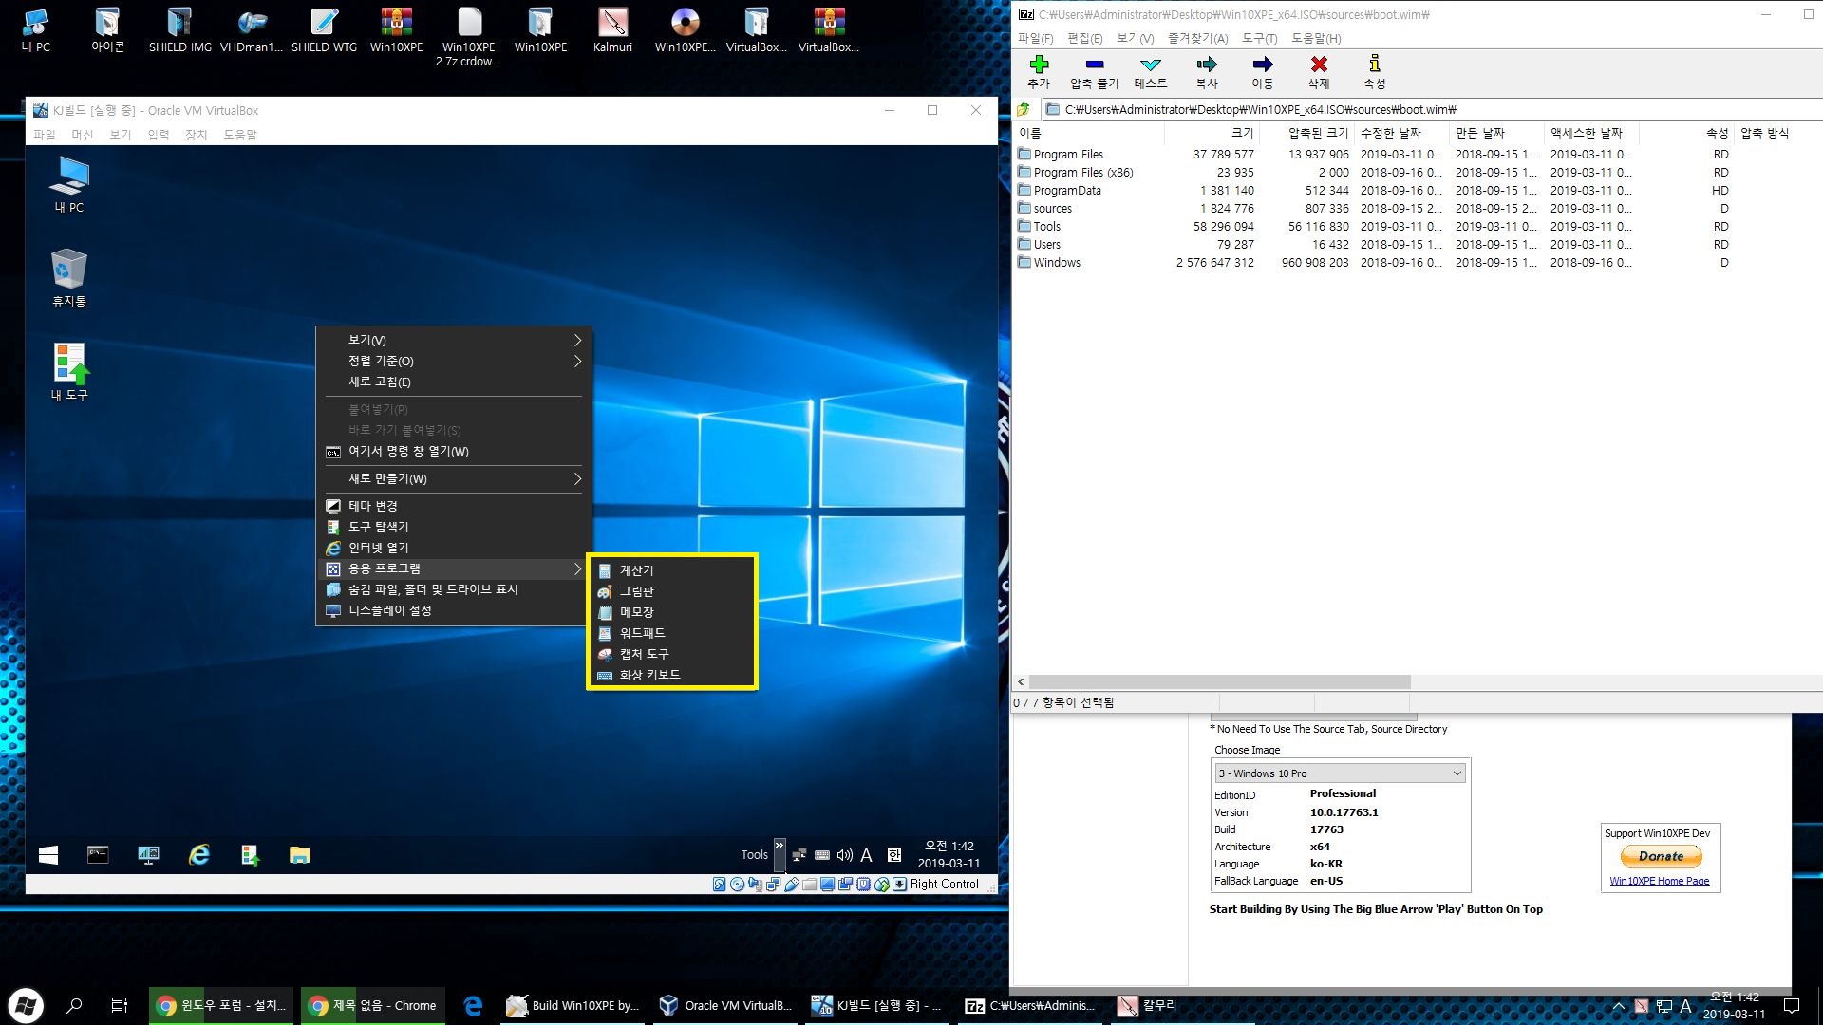Viewport: 1823px width, 1025px height.
Task: Select SHIELD IMG desktop shortcut
Action: click(x=179, y=29)
